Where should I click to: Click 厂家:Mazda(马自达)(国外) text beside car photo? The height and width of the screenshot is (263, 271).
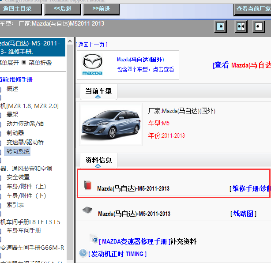coord(182,111)
